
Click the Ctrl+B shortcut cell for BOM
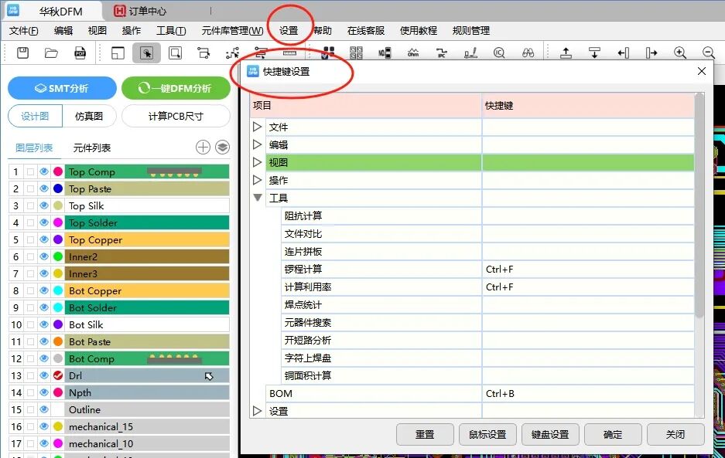[x=588, y=393]
